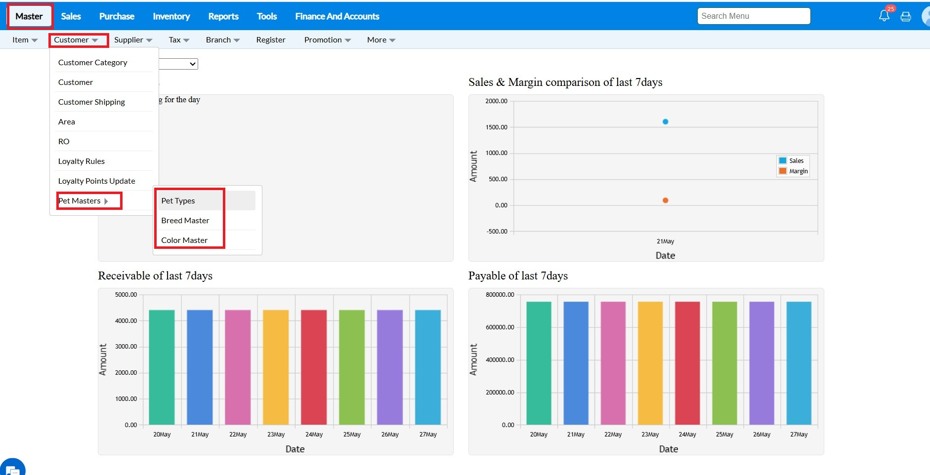Expand the Supplier dropdown menu
Viewport: 930px width, 475px height.
(x=133, y=40)
